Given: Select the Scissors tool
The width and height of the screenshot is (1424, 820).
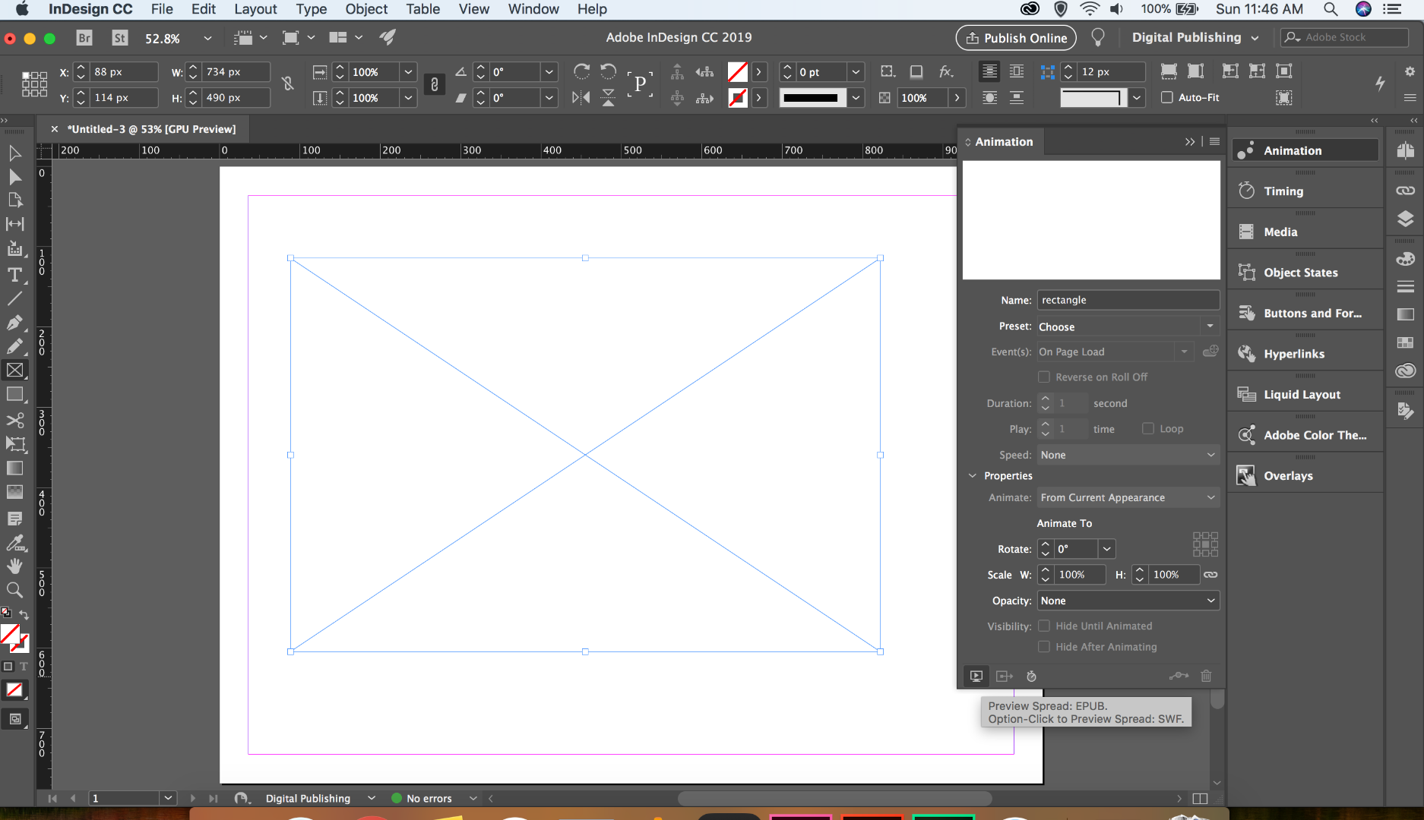Looking at the screenshot, I should click(x=14, y=420).
